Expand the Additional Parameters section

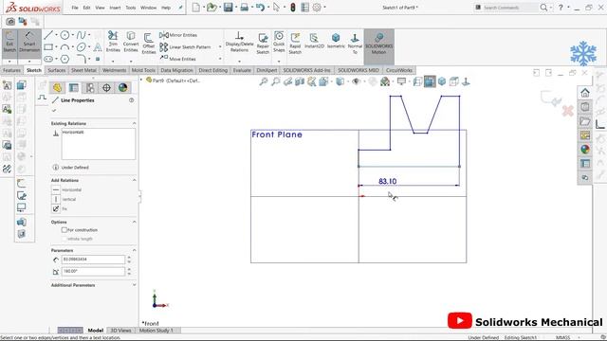(134, 285)
